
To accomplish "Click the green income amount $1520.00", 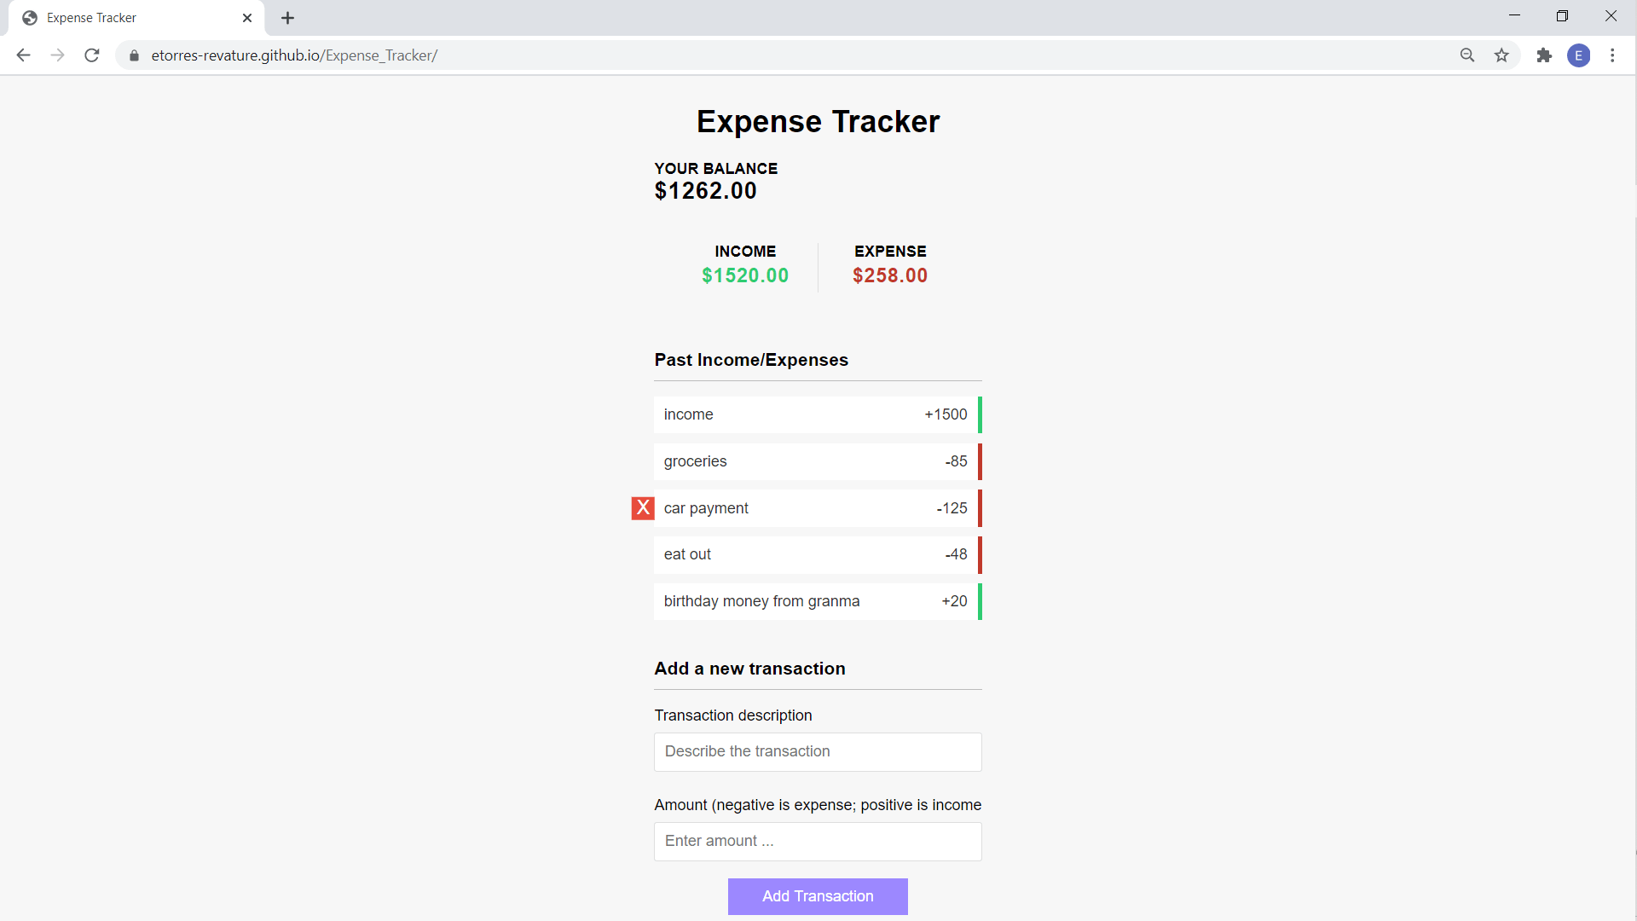I will pyautogui.click(x=745, y=276).
